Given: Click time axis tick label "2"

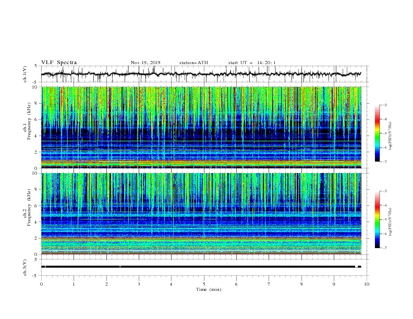Looking at the screenshot, I should 106,284.
